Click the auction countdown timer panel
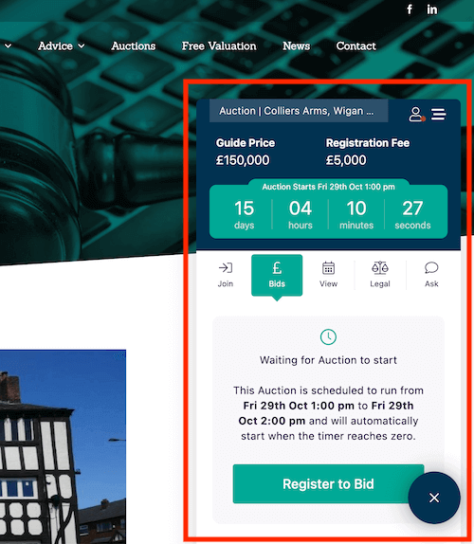Screen dimensions: 474x544 [328, 209]
